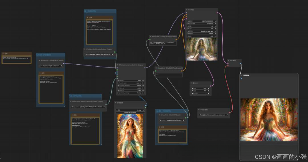Open the karras scheduler dropdown
308x162 pixels.
coord(202,34)
